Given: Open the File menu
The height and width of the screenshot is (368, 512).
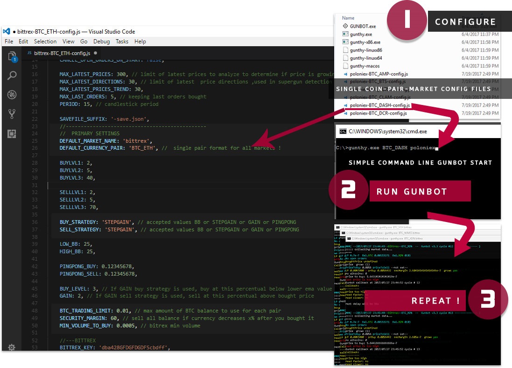Looking at the screenshot, I should (x=9, y=42).
